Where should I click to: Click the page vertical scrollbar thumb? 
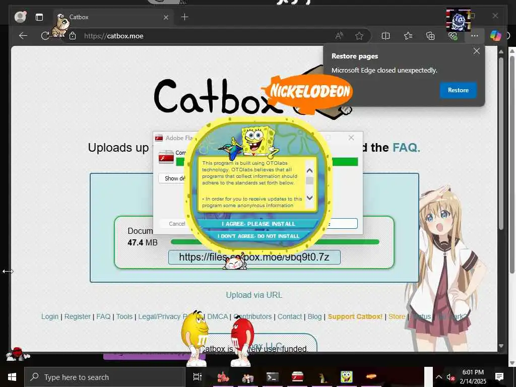click(x=501, y=143)
